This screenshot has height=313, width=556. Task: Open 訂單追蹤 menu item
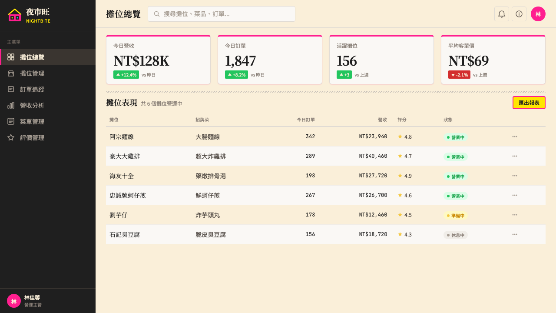tap(48, 89)
